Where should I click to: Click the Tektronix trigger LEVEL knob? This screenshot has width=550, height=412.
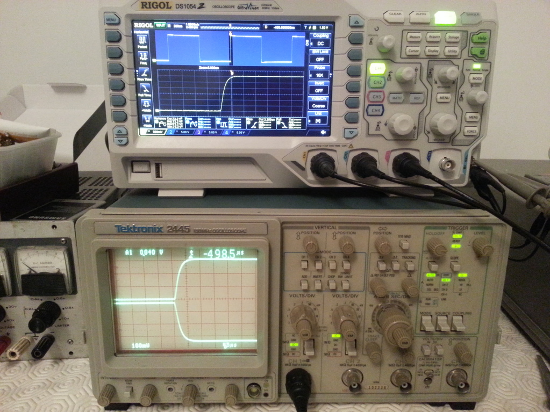pos(482,247)
